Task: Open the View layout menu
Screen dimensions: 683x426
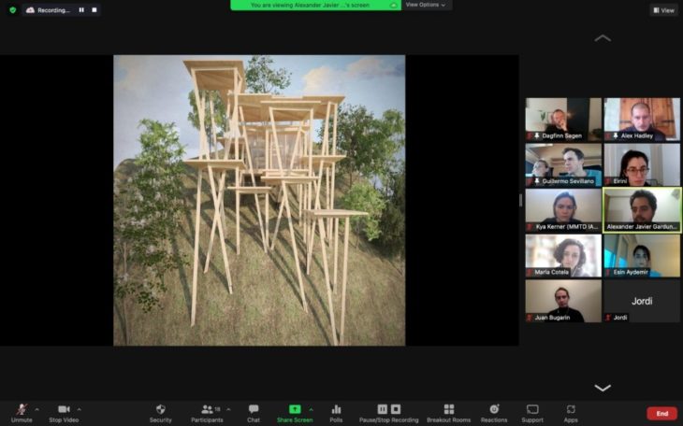Action: click(663, 10)
